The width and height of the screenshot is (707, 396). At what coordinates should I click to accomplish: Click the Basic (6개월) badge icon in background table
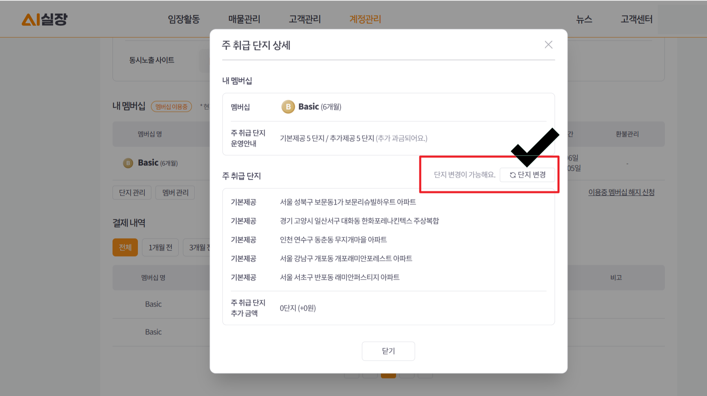(128, 163)
